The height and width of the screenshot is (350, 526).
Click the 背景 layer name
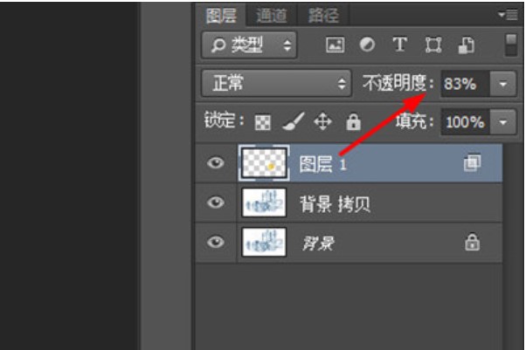(318, 243)
